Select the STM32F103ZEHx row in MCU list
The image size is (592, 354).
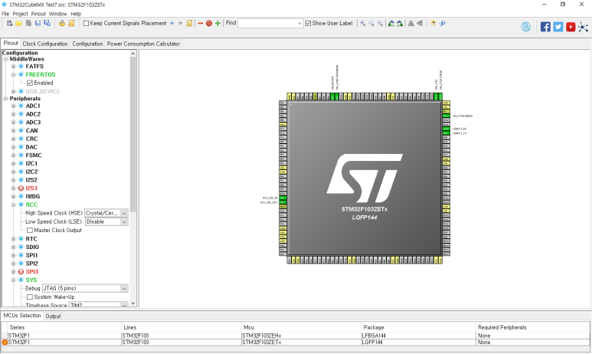click(x=296, y=336)
